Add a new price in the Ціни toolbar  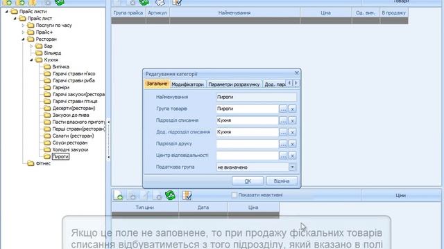pyautogui.click(x=118, y=195)
